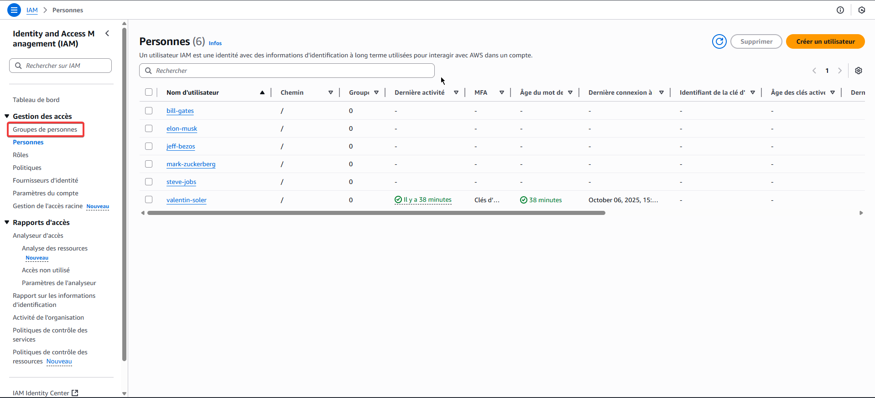The image size is (875, 398).
Task: Open Politiques in the sidebar
Action: 27,168
